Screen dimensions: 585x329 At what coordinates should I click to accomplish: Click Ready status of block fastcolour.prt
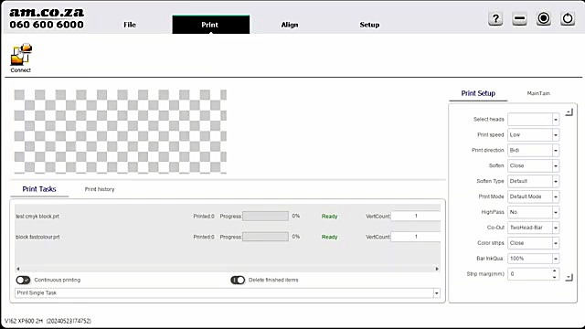(x=329, y=237)
